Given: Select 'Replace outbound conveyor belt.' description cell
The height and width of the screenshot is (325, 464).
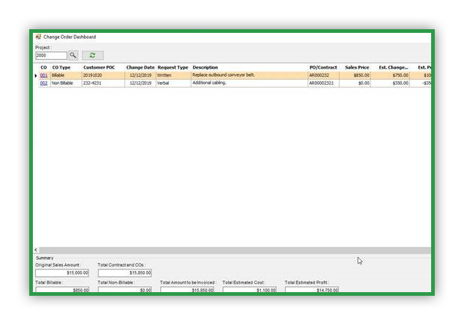Looking at the screenshot, I should click(x=249, y=75).
